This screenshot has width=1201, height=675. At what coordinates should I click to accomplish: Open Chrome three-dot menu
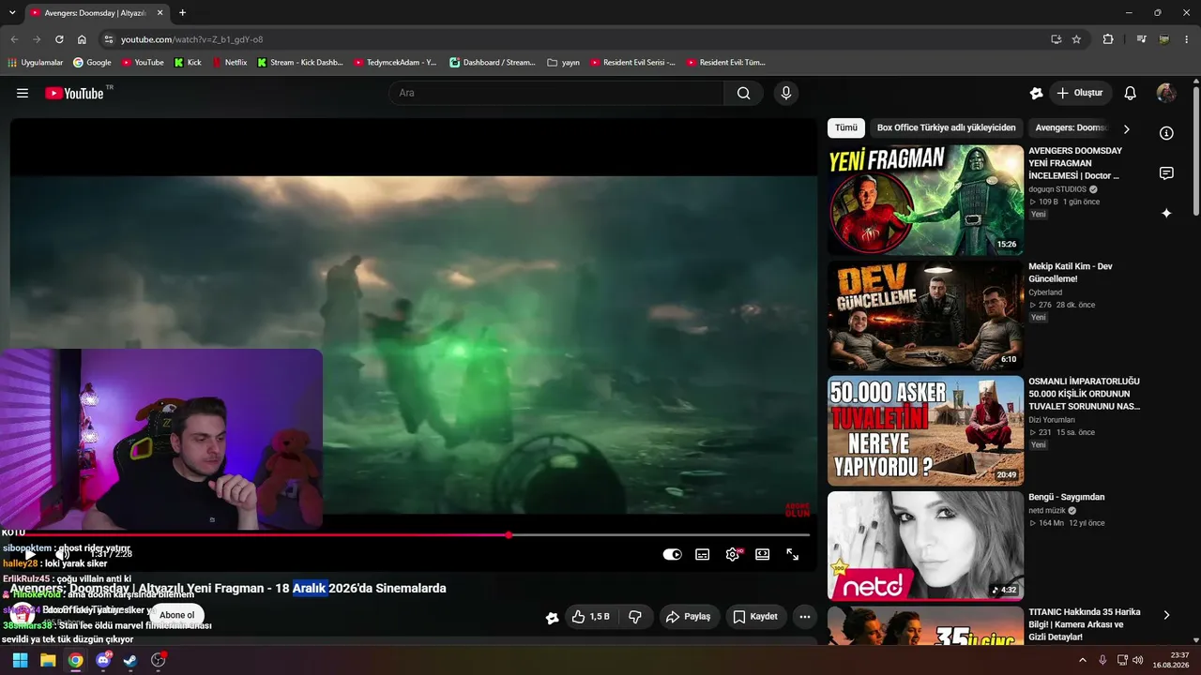1188,39
